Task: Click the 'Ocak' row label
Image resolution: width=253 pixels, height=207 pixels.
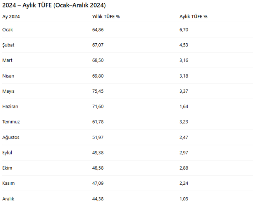Action: point(8,30)
